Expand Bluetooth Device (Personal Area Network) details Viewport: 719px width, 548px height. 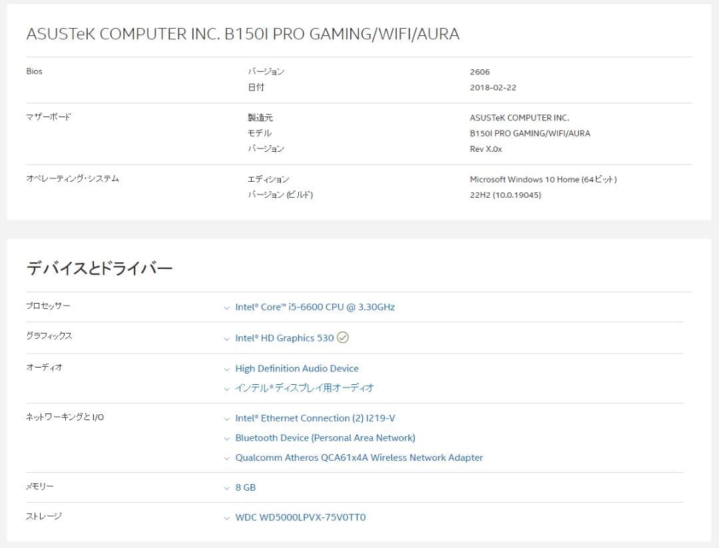click(x=226, y=438)
